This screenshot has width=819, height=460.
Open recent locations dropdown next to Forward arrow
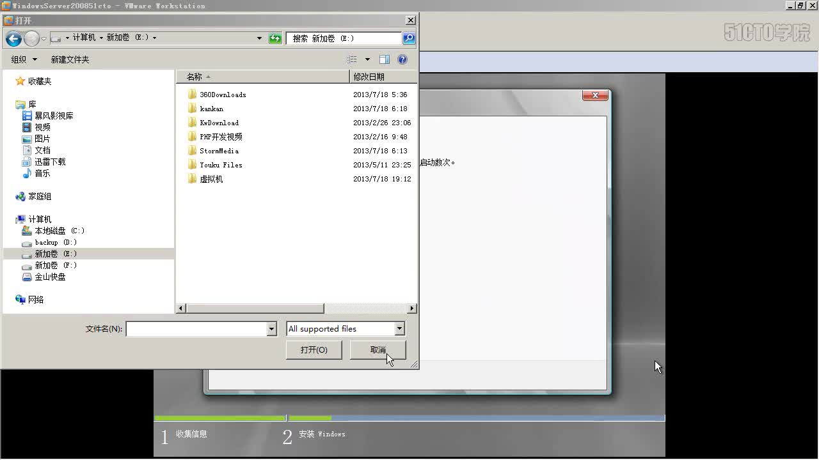pyautogui.click(x=44, y=39)
